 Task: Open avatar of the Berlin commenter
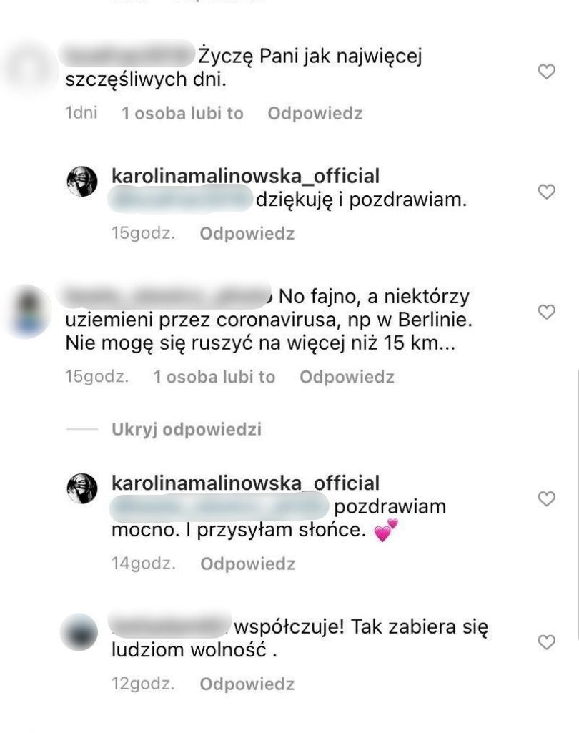(27, 313)
